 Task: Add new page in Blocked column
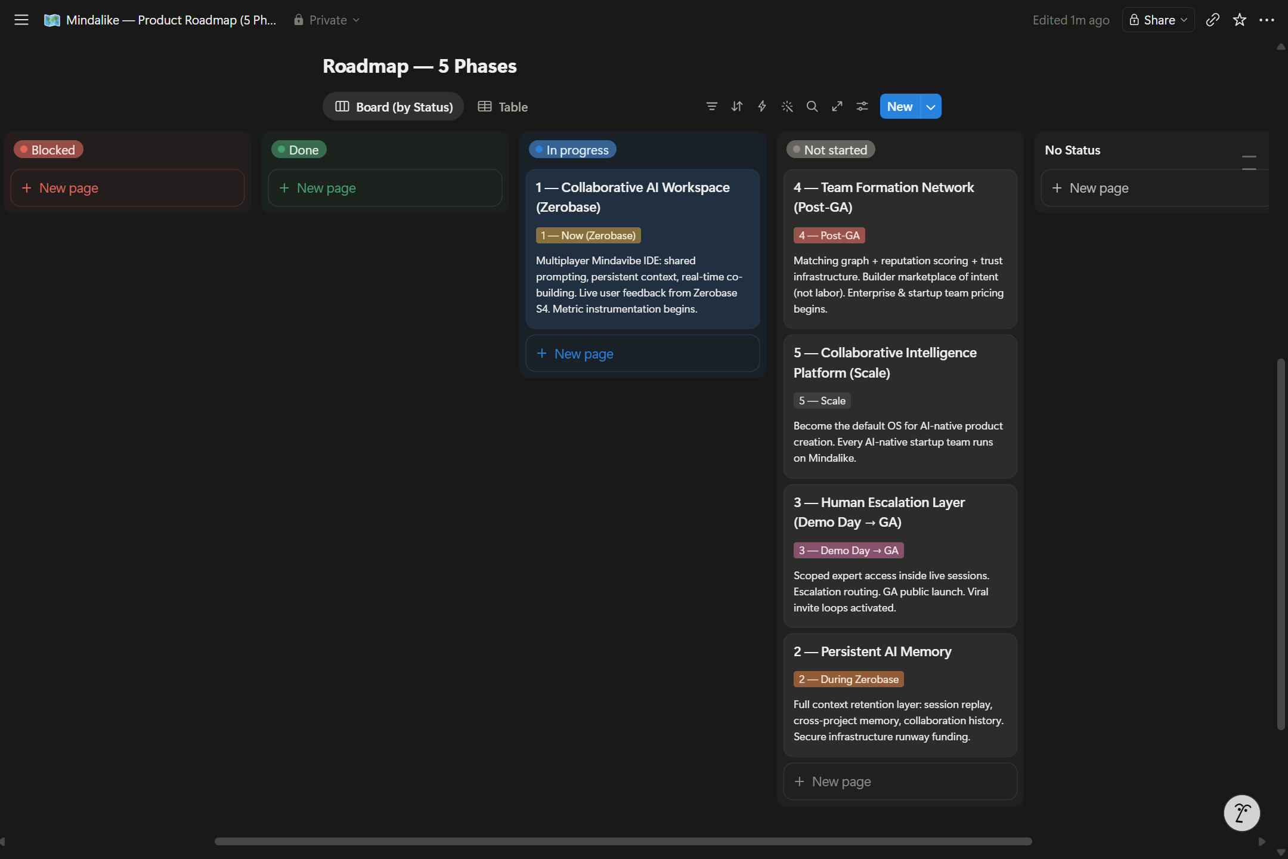point(128,188)
